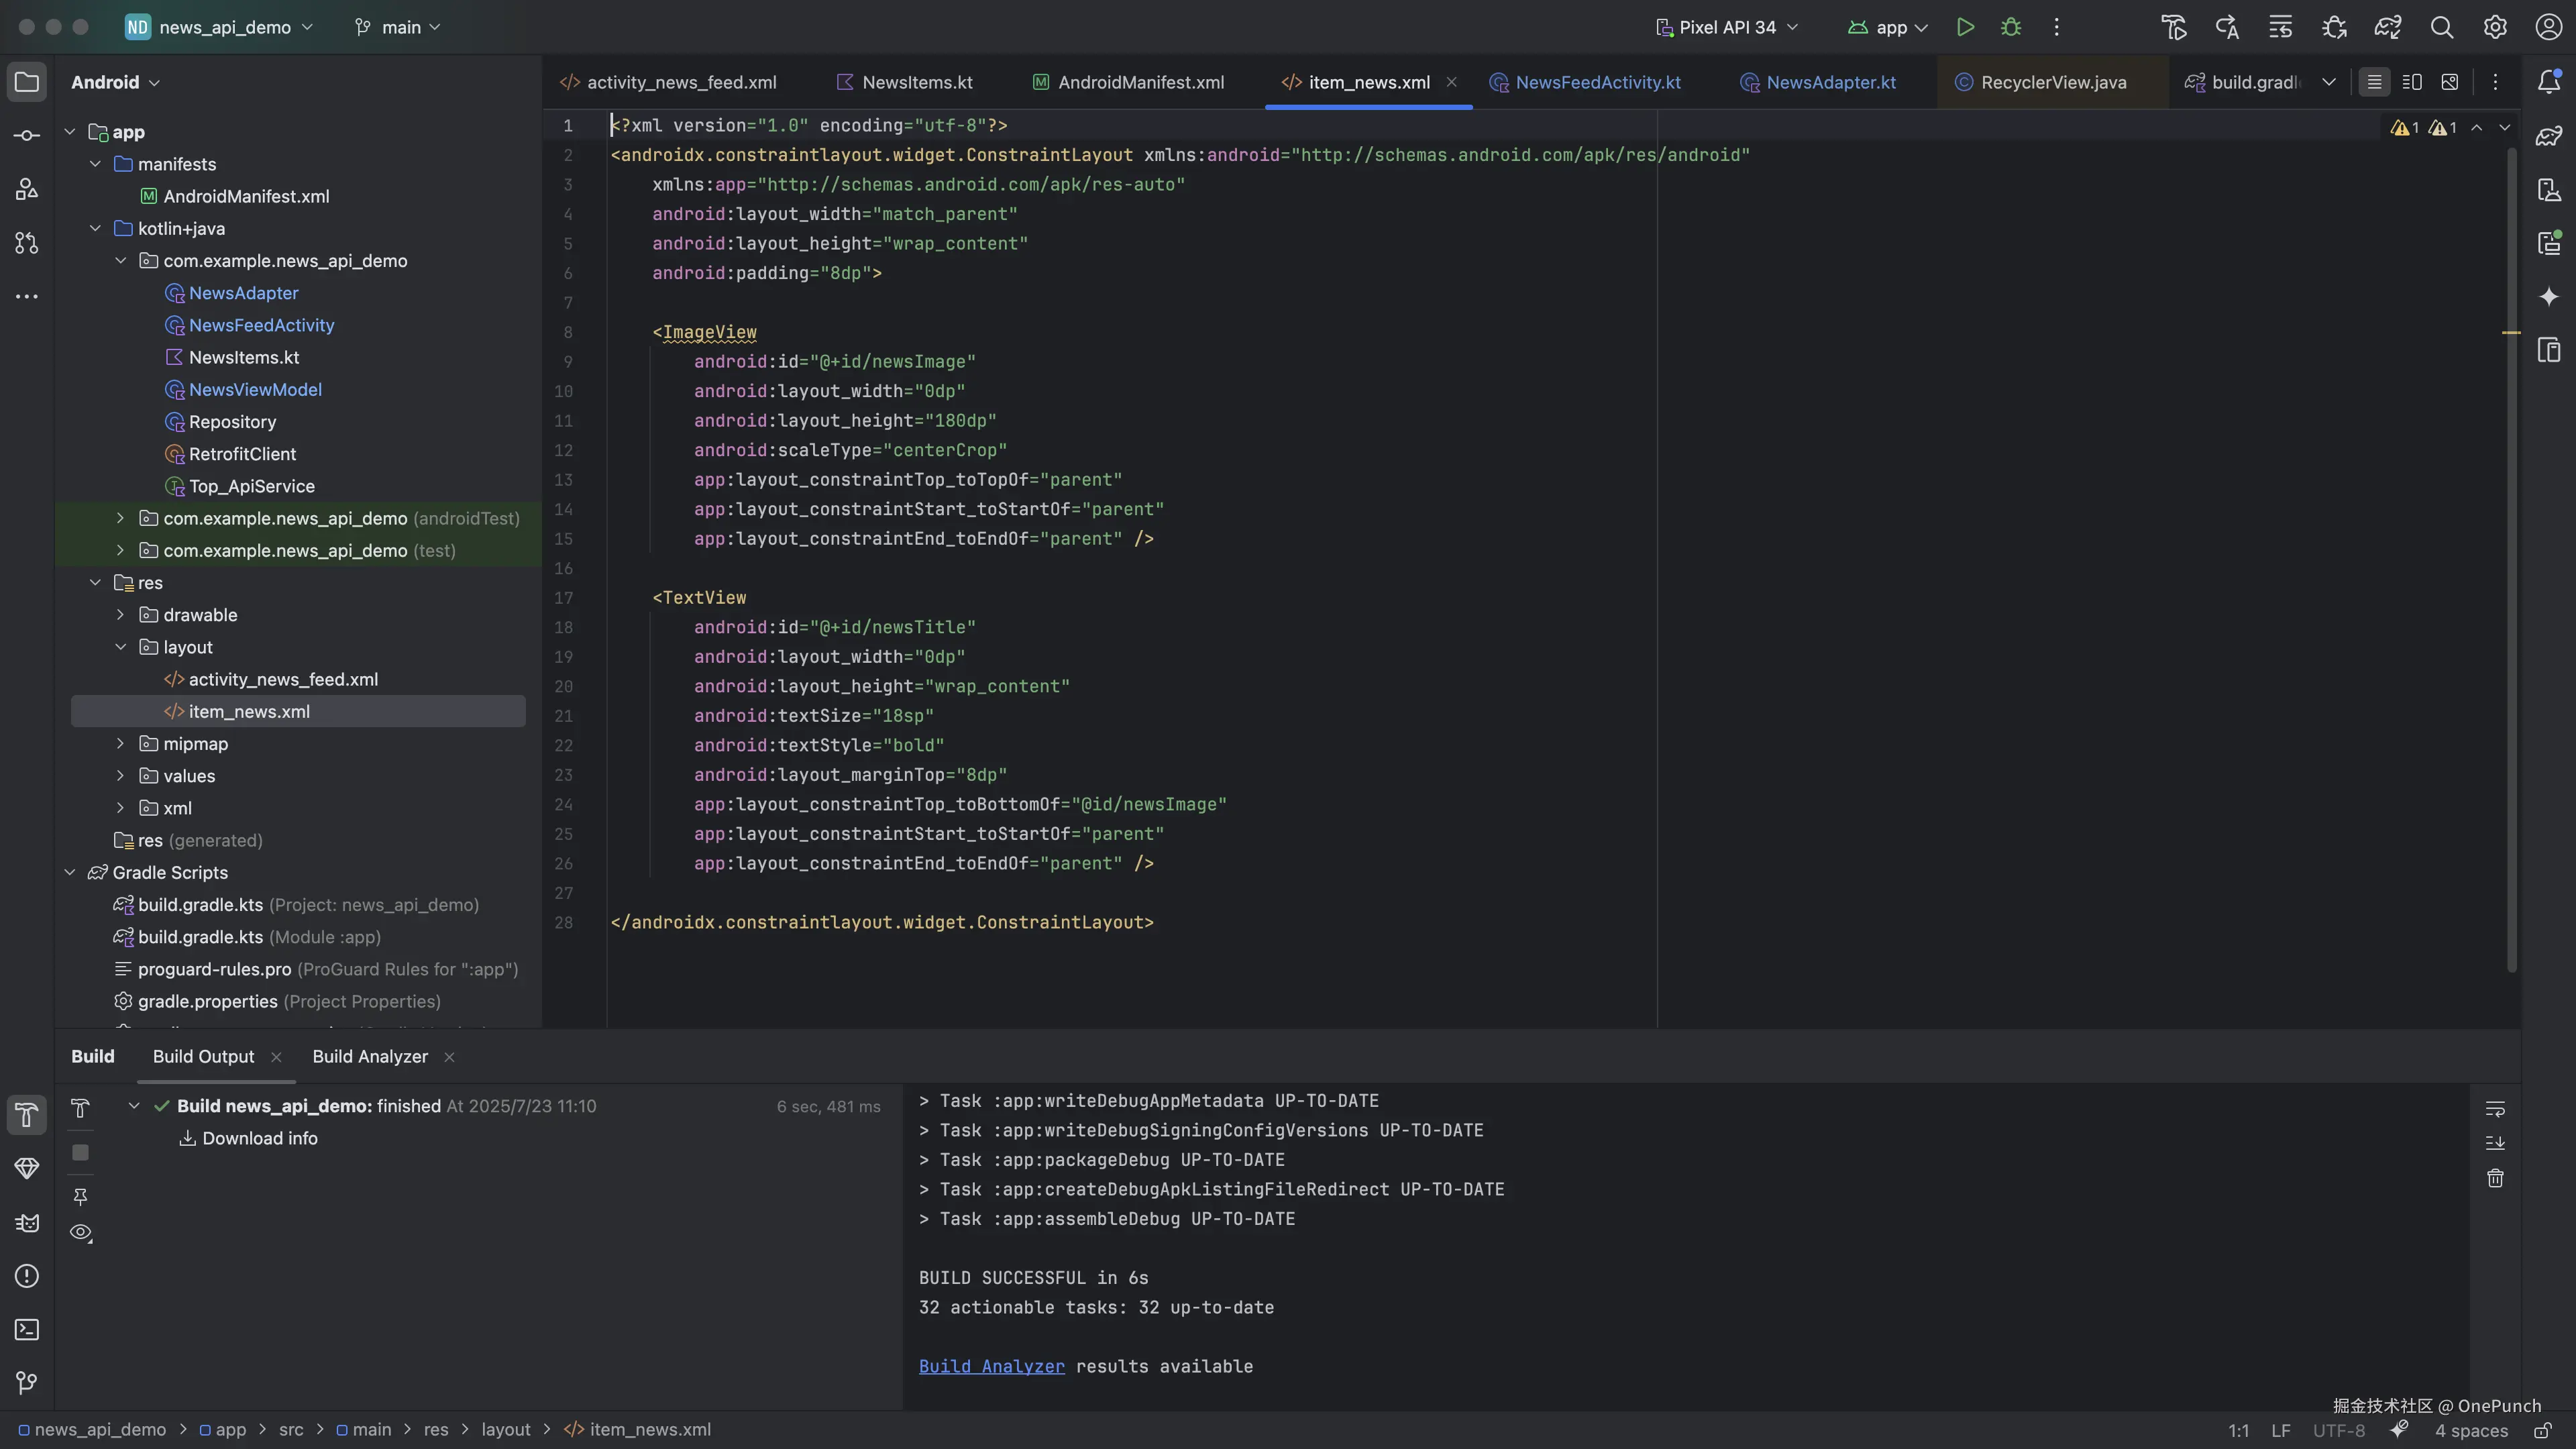
Task: Switch to the NewsAdapter.kt tab
Action: (x=1830, y=82)
